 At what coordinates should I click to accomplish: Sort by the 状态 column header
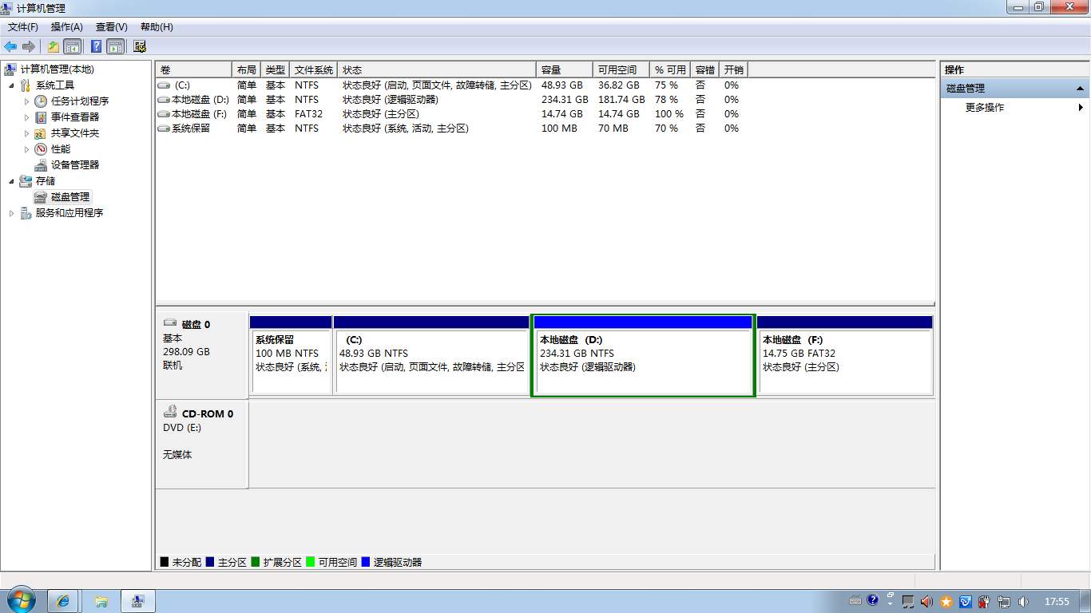[x=437, y=70]
